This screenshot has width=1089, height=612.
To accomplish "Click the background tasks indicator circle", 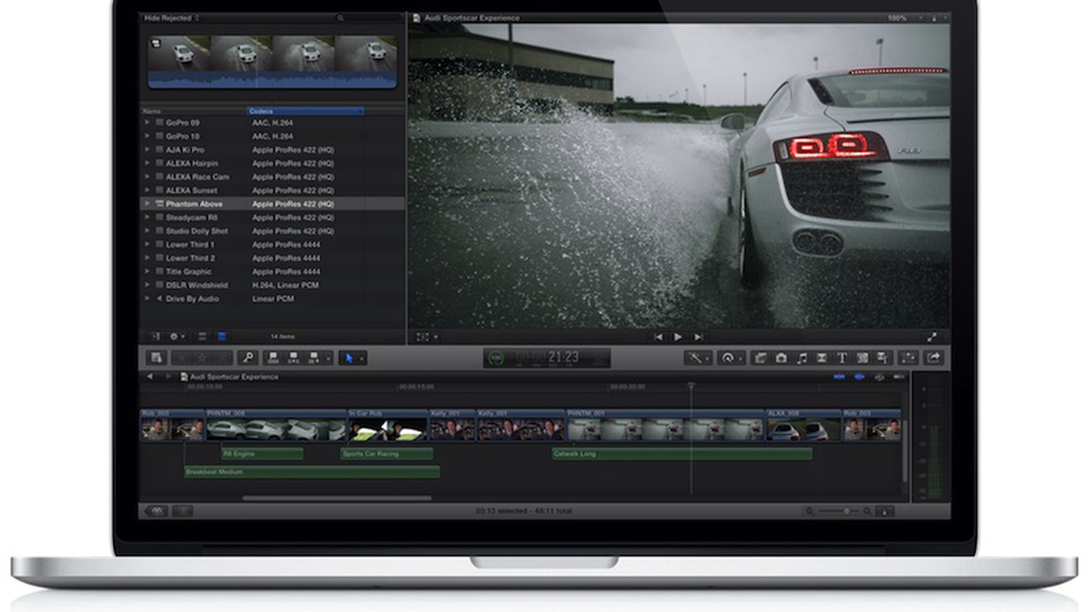I will click(497, 358).
